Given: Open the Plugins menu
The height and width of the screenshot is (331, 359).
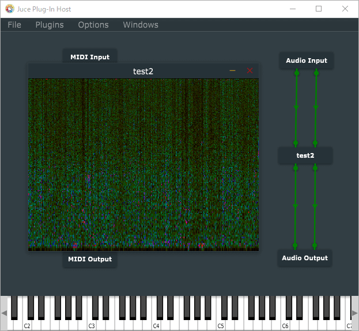Looking at the screenshot, I should [x=50, y=25].
